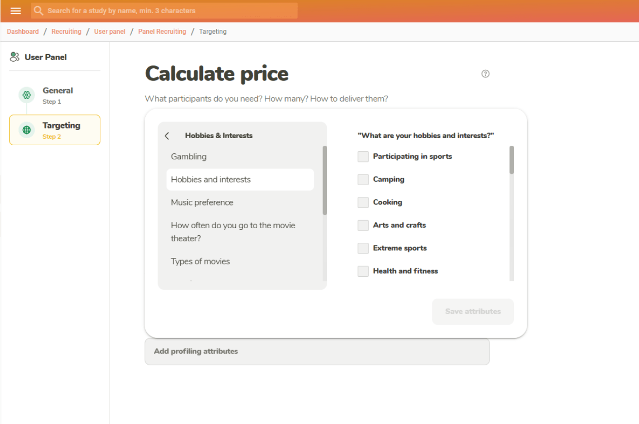Open the help question mark icon

pyautogui.click(x=485, y=74)
